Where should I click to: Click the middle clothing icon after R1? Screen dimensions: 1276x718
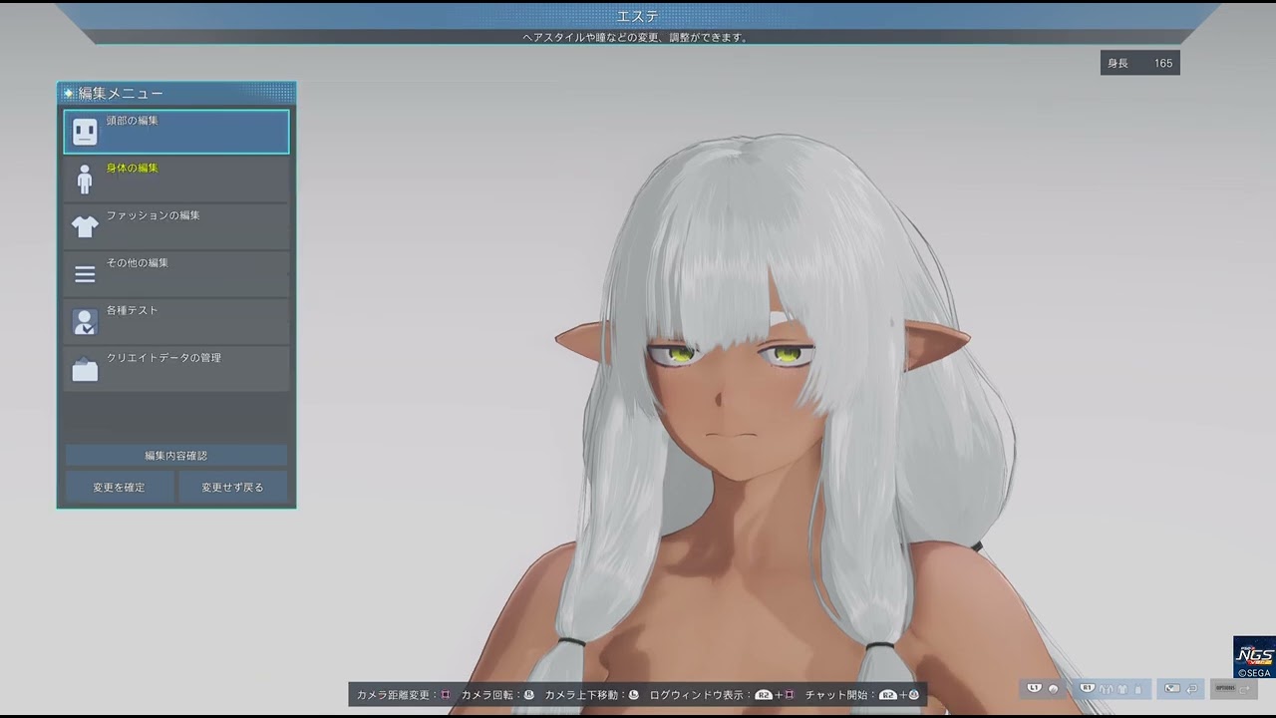point(1122,689)
